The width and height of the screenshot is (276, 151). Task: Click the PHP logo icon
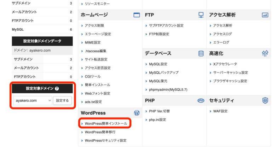click(201, 100)
